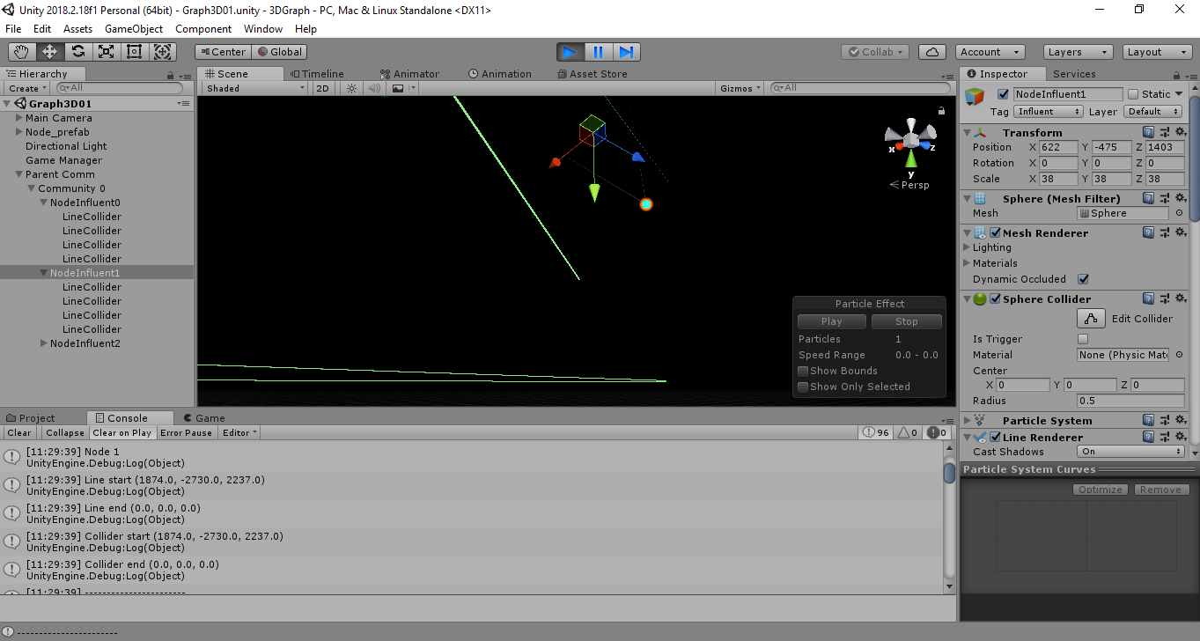This screenshot has height=641, width=1200.
Task: Open Sphere Mesh Filter preset icon
Action: 1165,198
